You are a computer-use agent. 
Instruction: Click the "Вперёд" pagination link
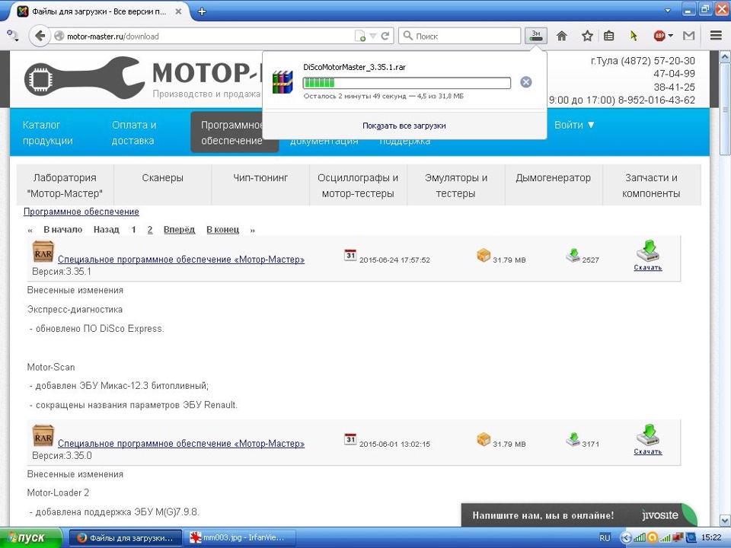point(179,230)
